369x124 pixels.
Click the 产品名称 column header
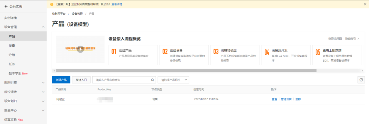tap(61, 90)
